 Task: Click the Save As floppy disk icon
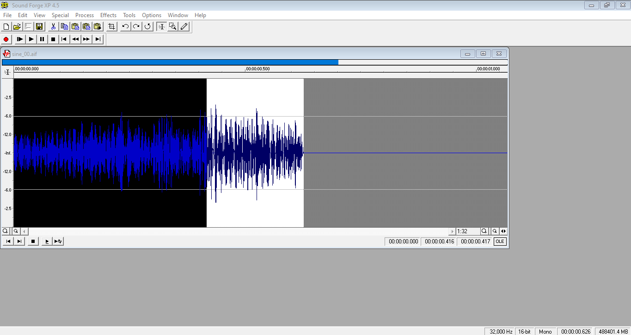coord(39,26)
